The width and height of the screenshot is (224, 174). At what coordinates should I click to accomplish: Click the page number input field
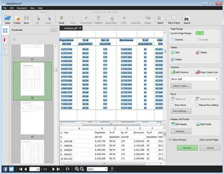[x=34, y=169]
